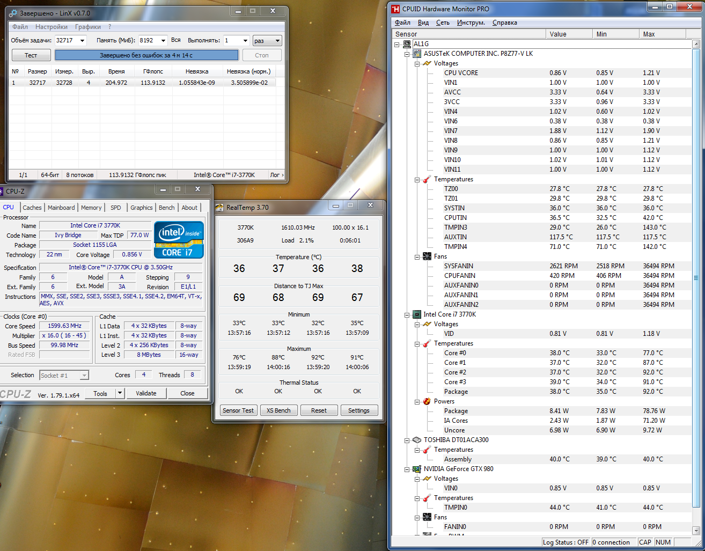Click the computer icon beside AL1G

407,44
